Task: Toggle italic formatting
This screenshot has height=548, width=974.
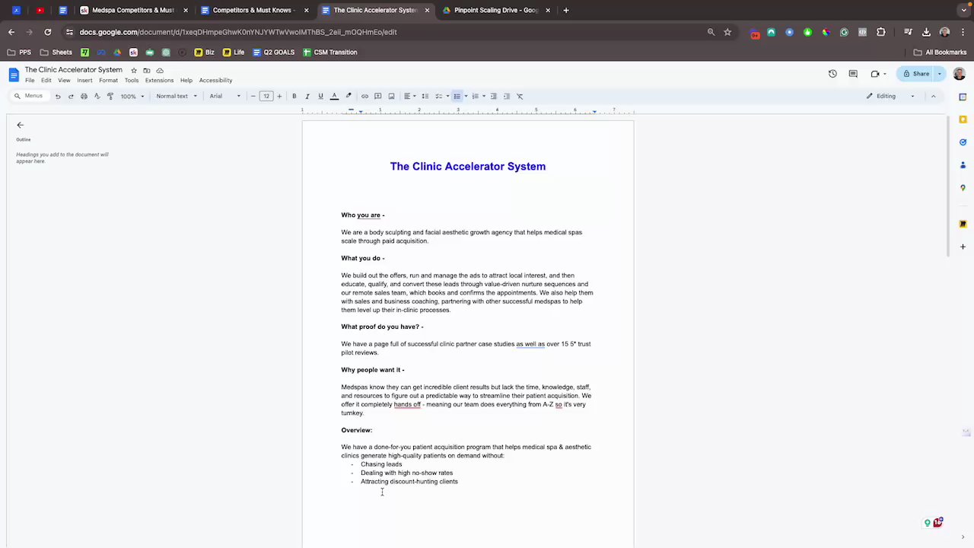Action: (x=307, y=96)
